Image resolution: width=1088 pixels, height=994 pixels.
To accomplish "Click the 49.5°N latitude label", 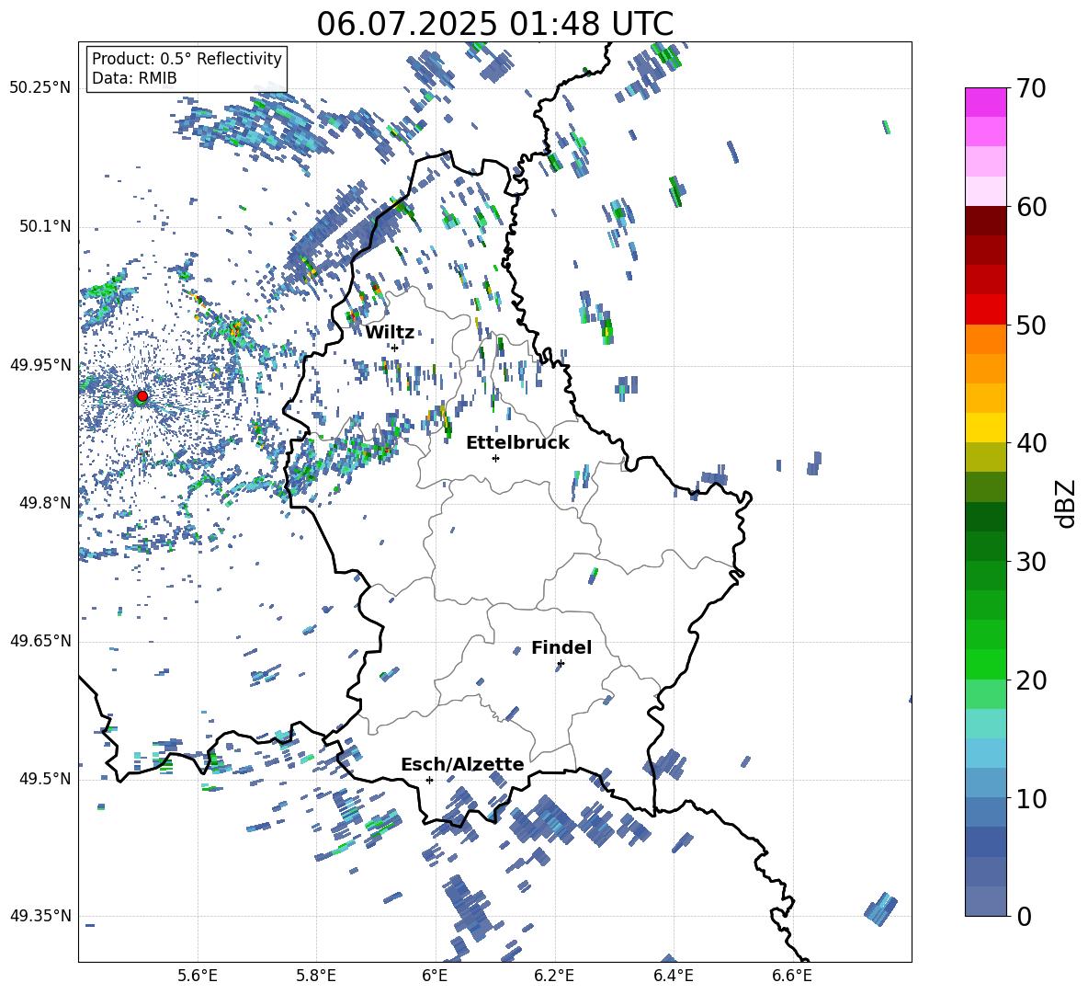I will point(44,779).
